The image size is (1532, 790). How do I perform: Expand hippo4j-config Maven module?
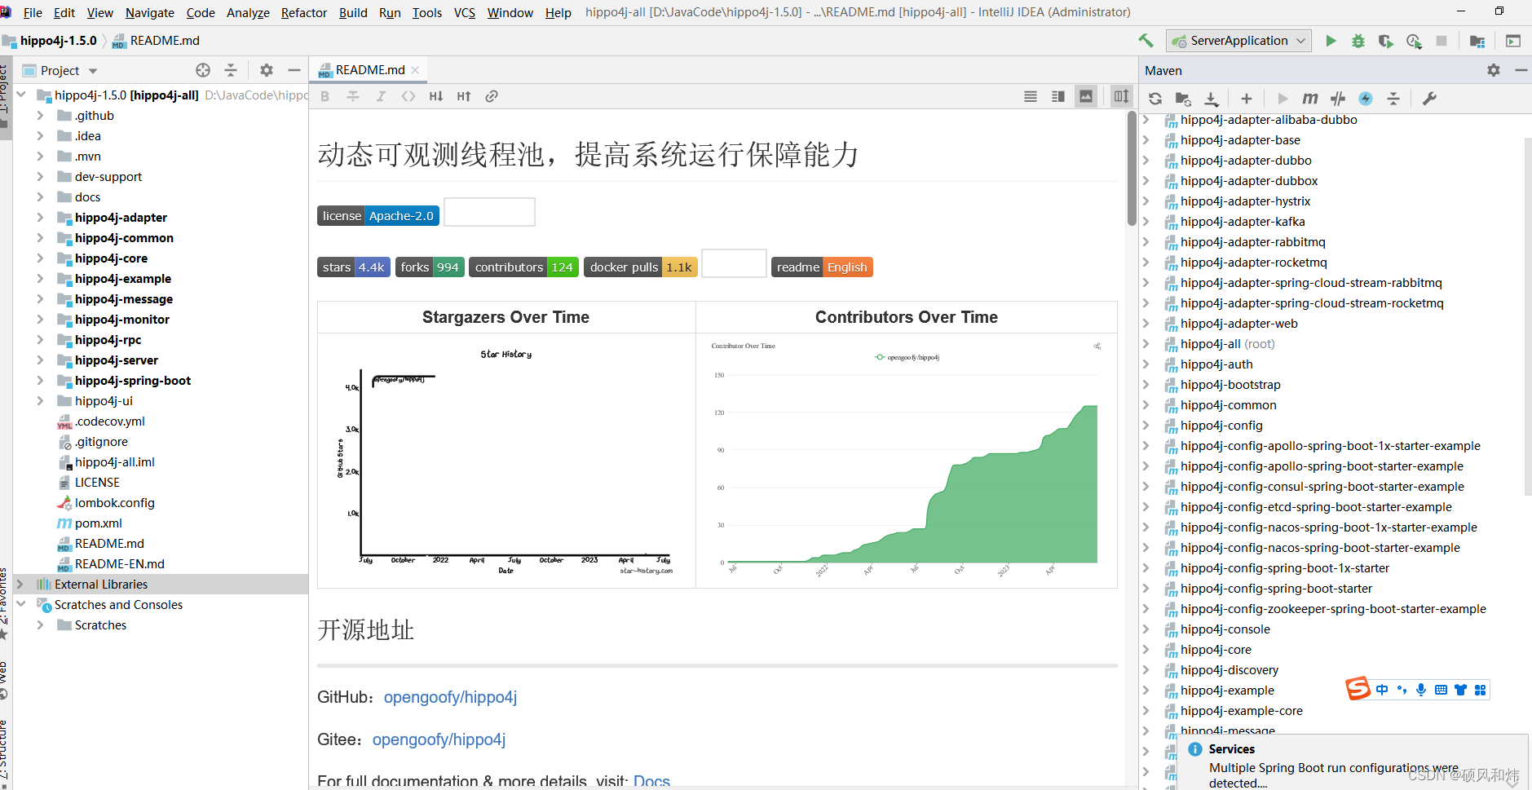[1146, 426]
